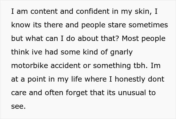Click the word "forget"
Viewport: 176px width, 119px height.
(77, 93)
